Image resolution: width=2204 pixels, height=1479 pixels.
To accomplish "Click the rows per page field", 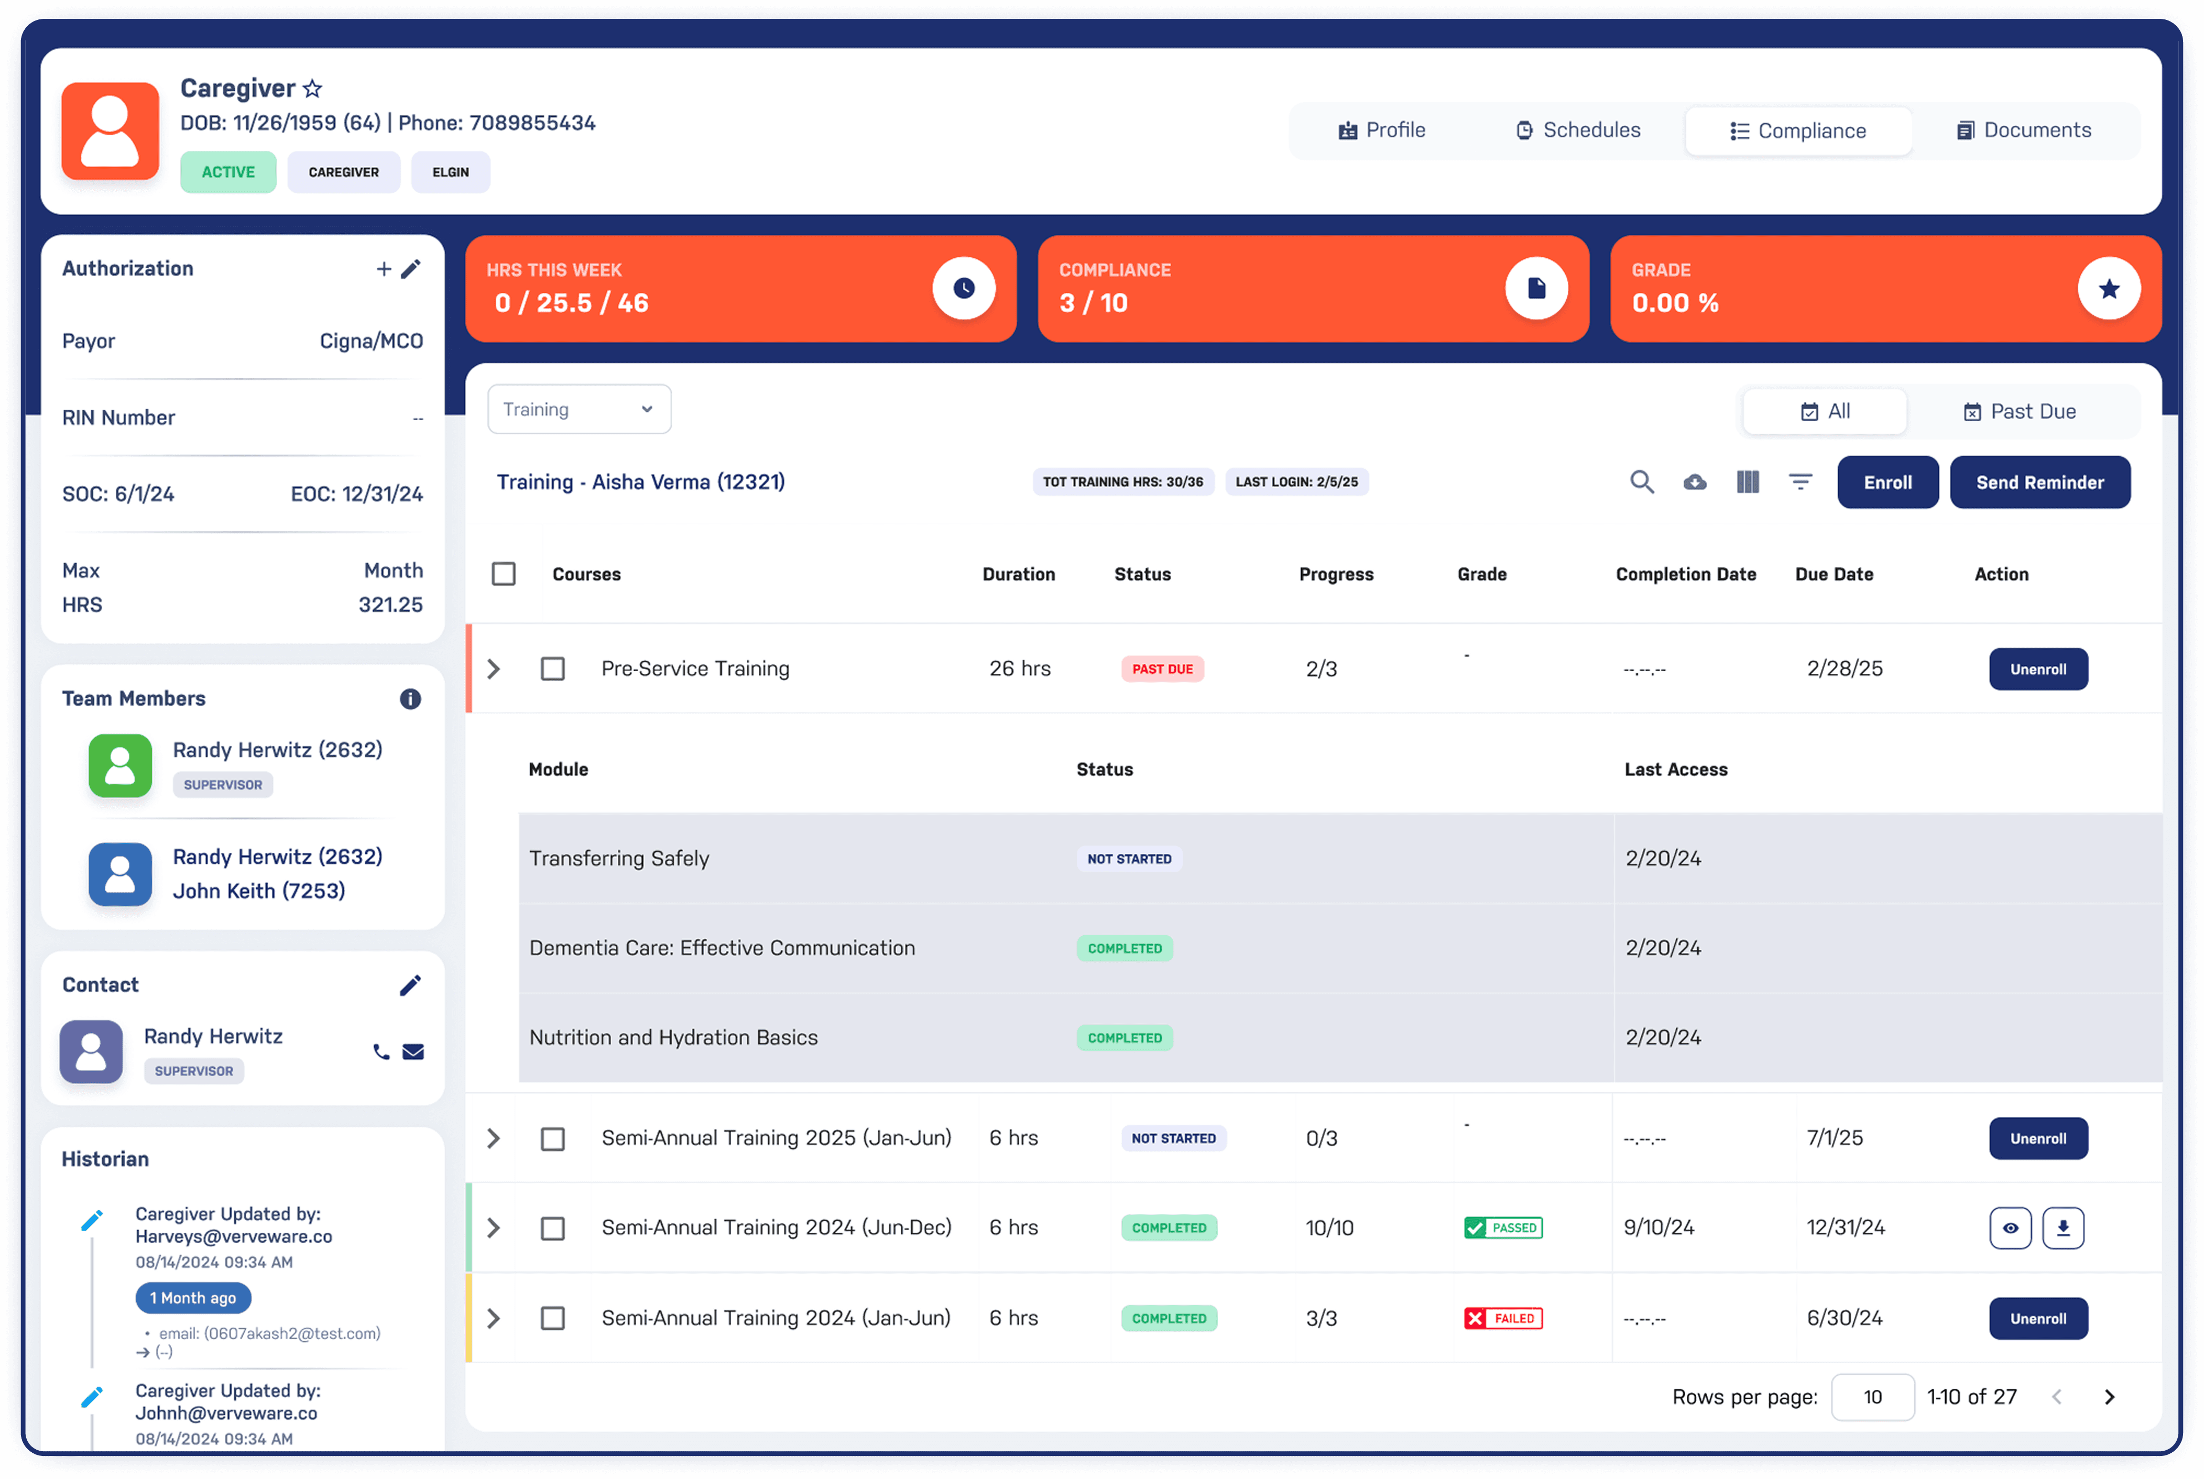I will point(1872,1397).
